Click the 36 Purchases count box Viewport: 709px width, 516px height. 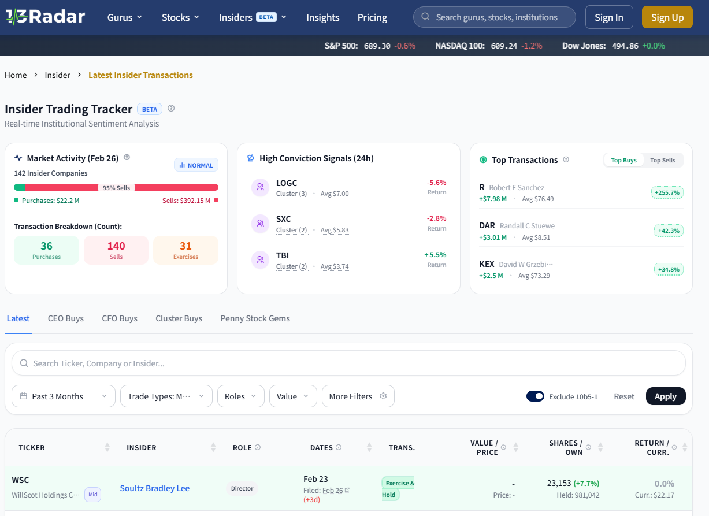(46, 250)
